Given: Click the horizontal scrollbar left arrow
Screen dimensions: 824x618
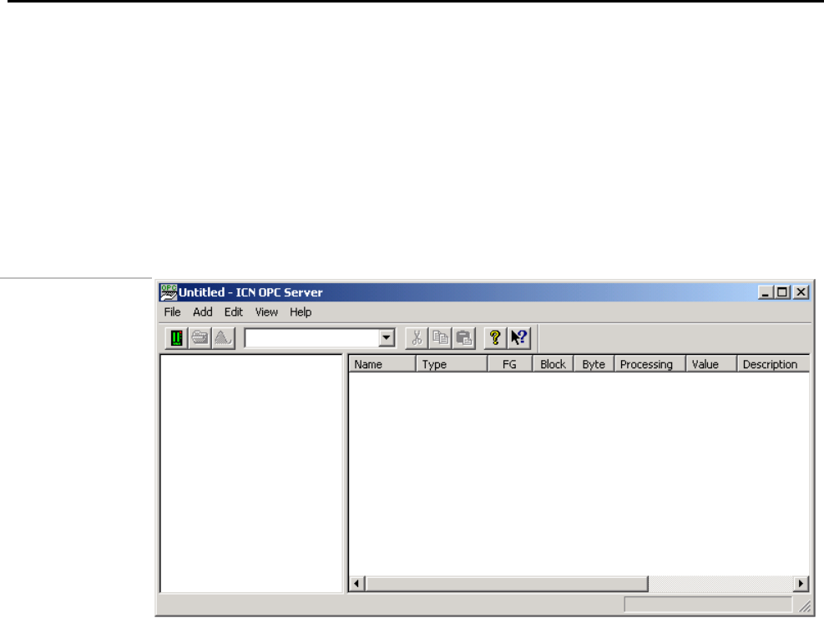Looking at the screenshot, I should click(357, 583).
